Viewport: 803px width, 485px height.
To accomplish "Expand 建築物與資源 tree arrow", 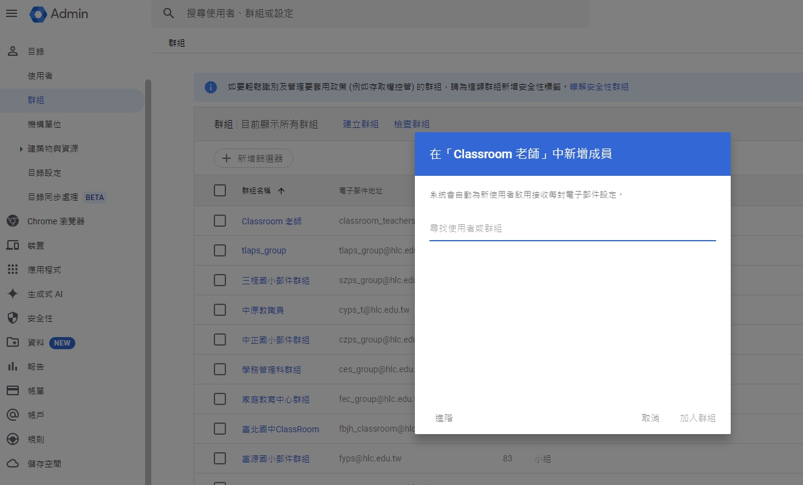I will [x=21, y=149].
